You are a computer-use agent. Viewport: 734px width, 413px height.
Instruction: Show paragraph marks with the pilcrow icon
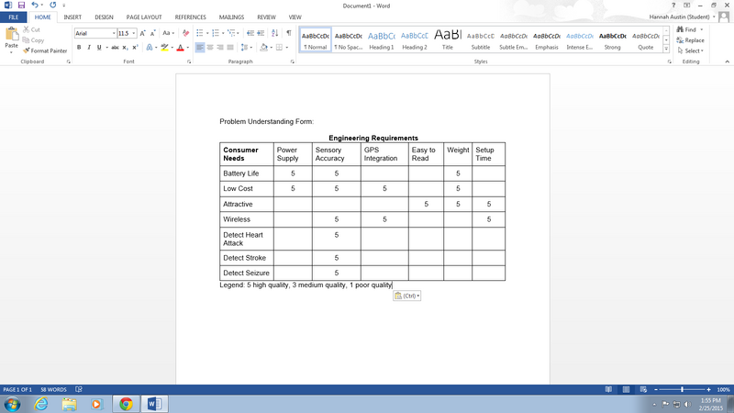(288, 33)
